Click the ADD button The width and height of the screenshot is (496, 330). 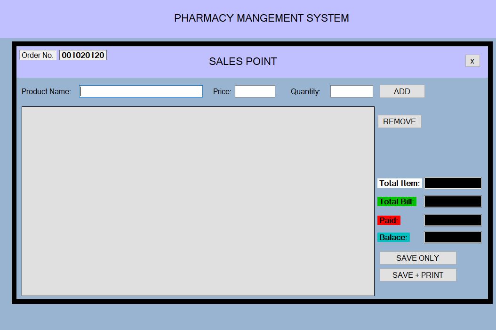402,91
